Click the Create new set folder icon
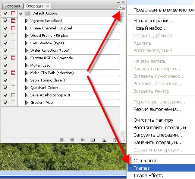Screen dimensions: 195x179 pos(92,140)
